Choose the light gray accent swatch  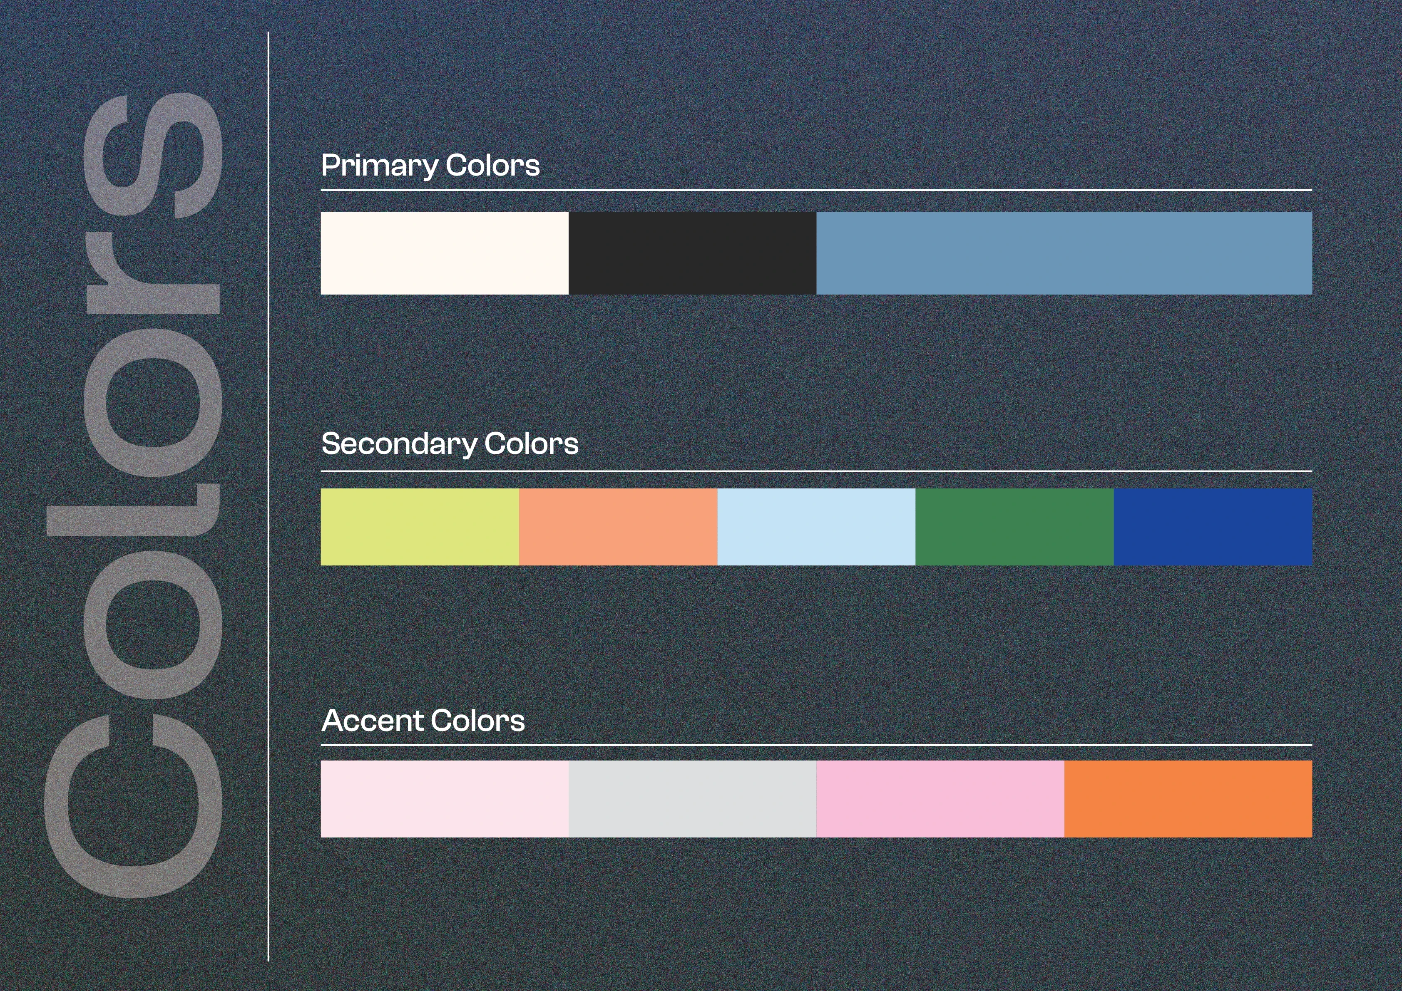click(x=692, y=799)
